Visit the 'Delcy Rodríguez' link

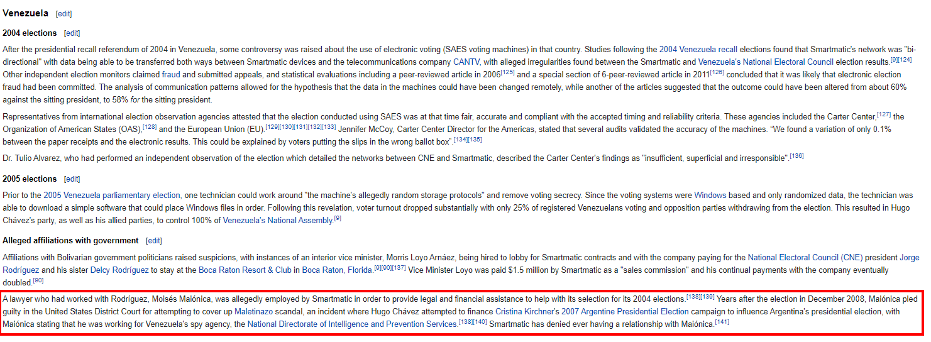[x=119, y=270]
